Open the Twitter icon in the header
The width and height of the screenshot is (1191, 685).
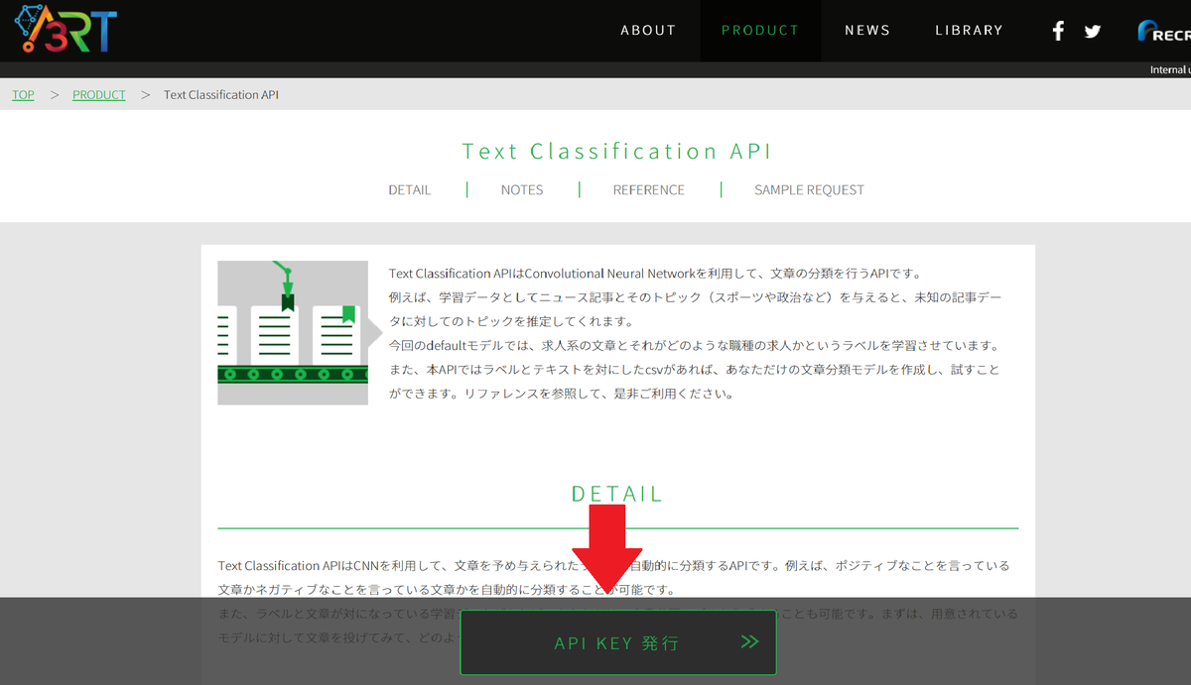tap(1092, 30)
